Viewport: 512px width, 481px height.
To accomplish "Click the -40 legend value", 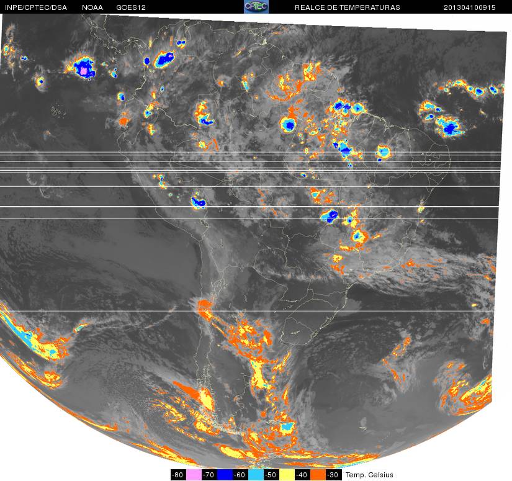I will coord(302,474).
